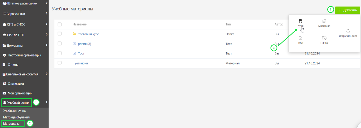Pick the Тест checkbox icon in the add popup
Image resolution: width=361 pixels, height=128 pixels.
tap(301, 38)
